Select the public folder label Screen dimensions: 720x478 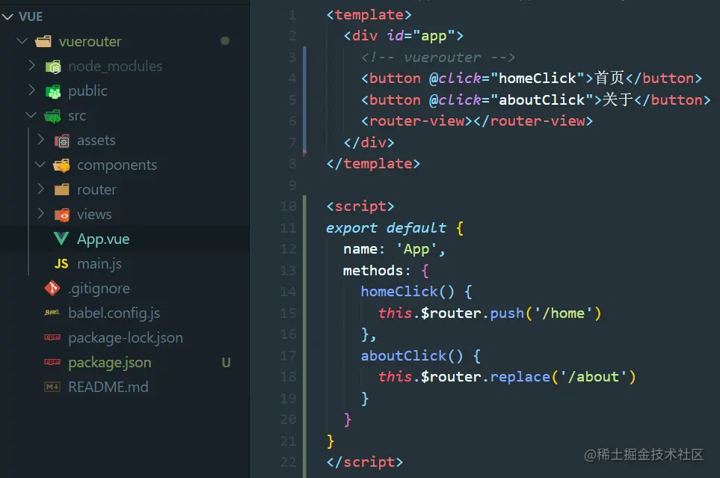87,91
